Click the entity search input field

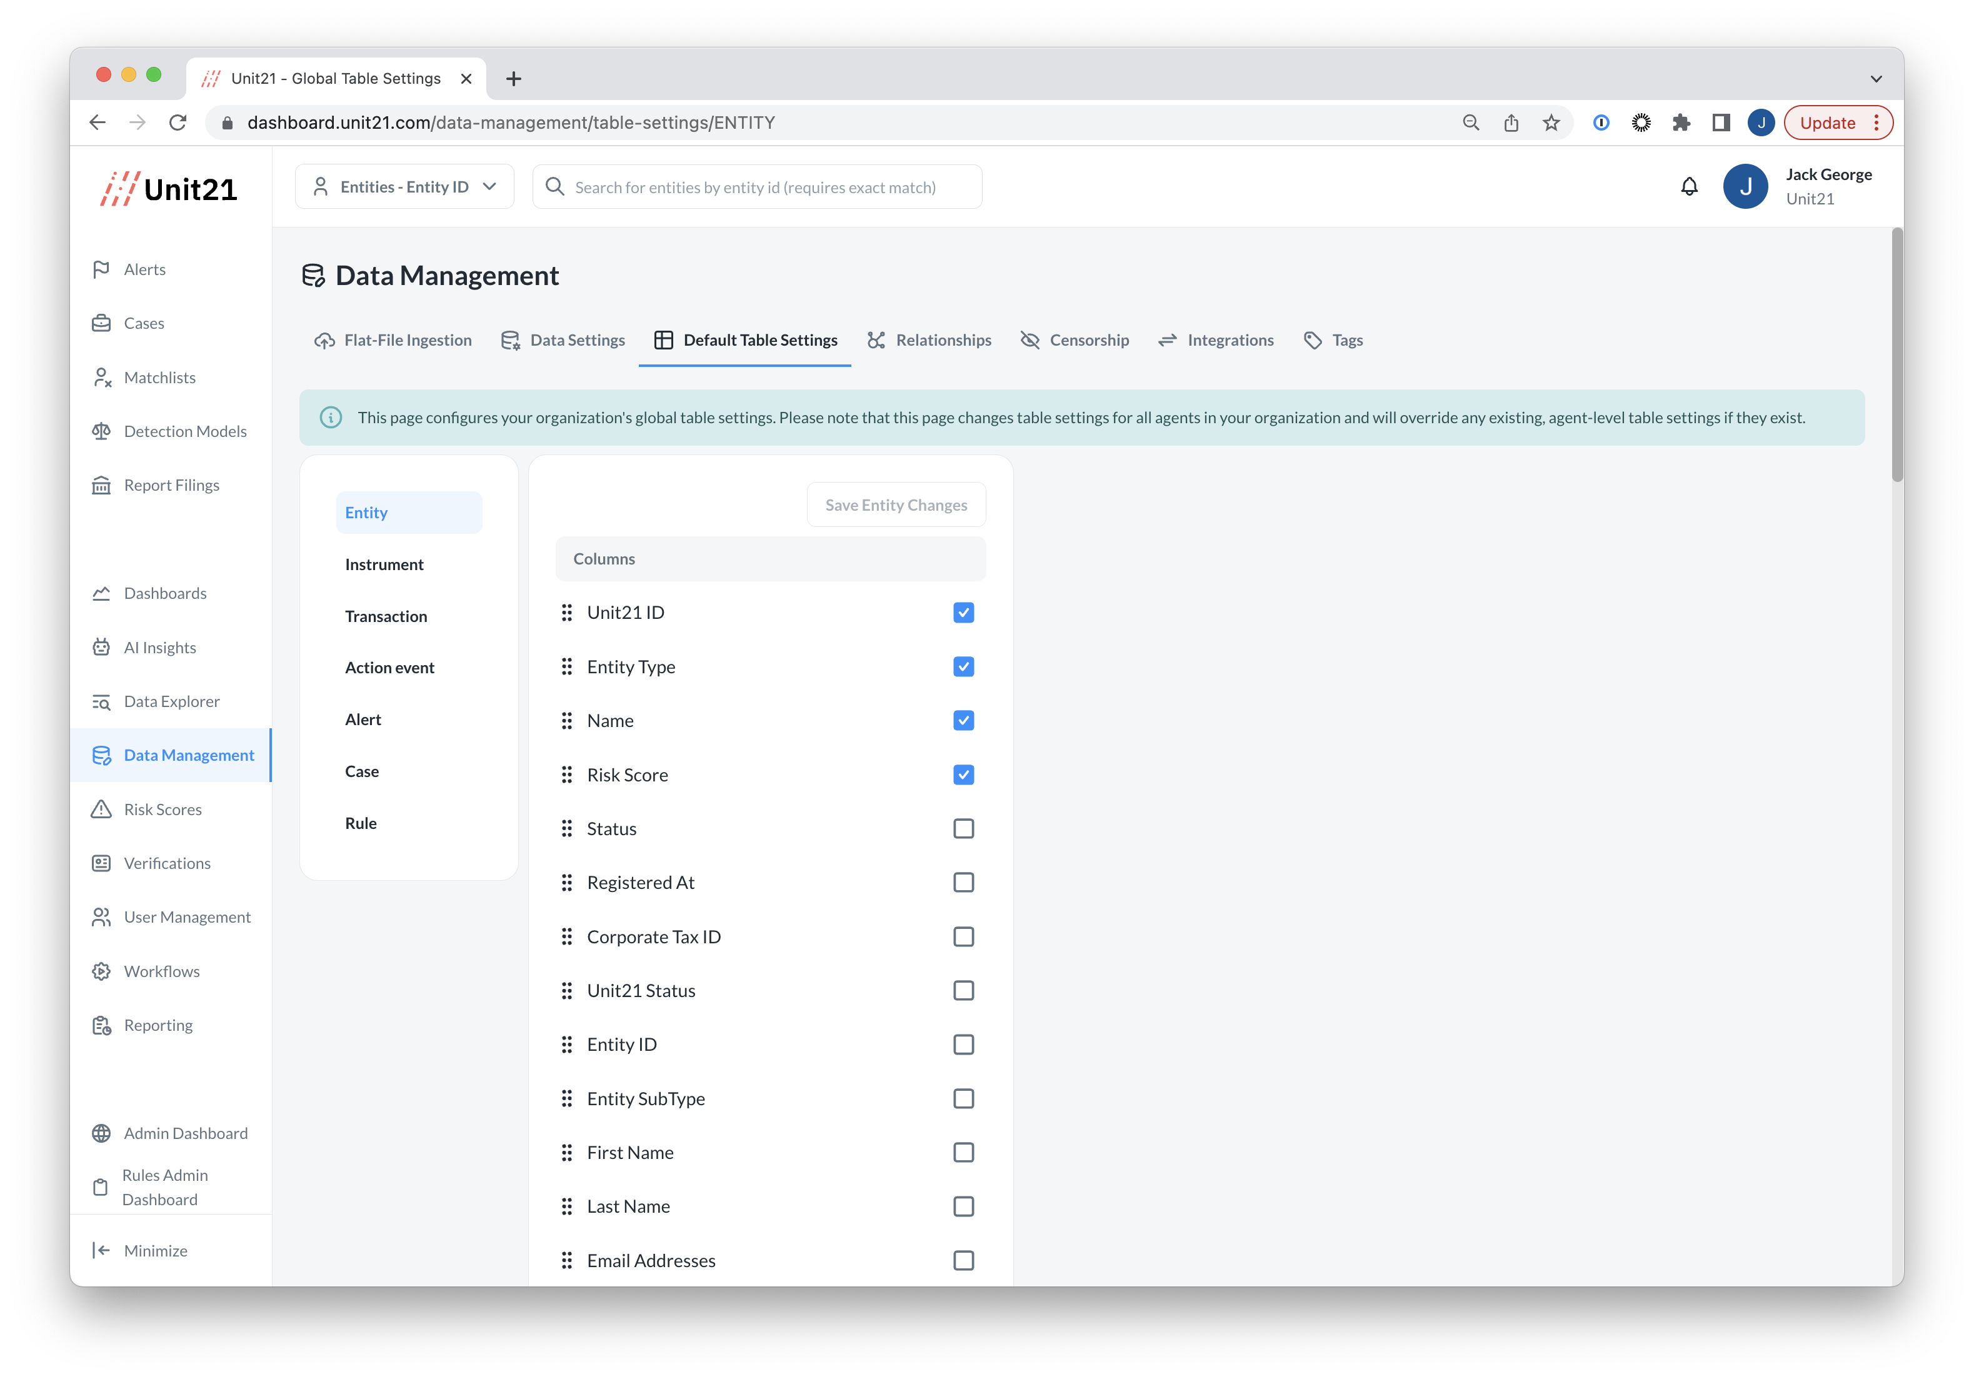tap(756, 188)
